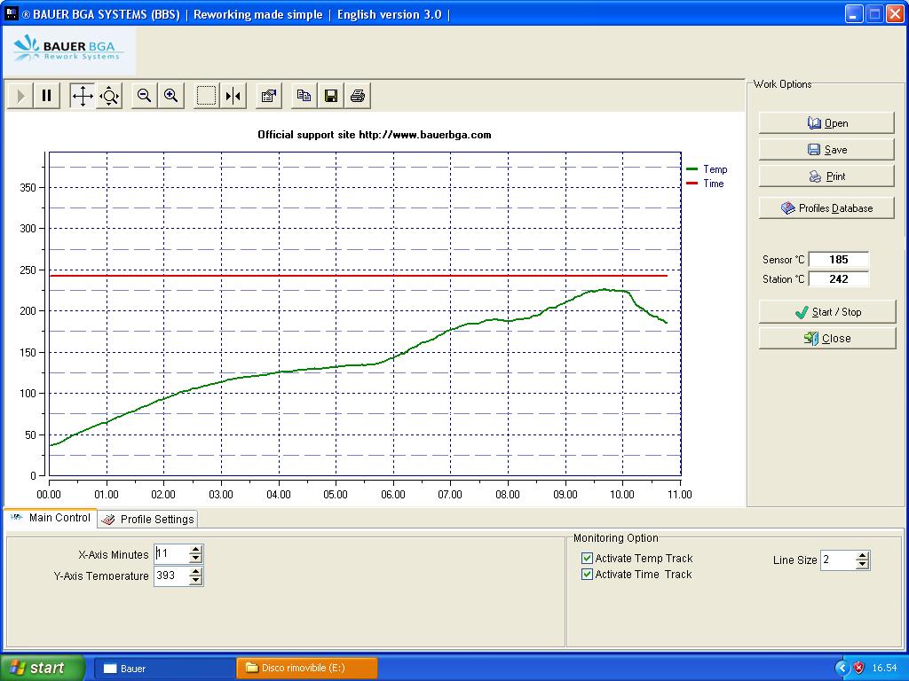The image size is (909, 681).
Task: Click the floppy disk save icon in toolbar
Action: click(331, 96)
